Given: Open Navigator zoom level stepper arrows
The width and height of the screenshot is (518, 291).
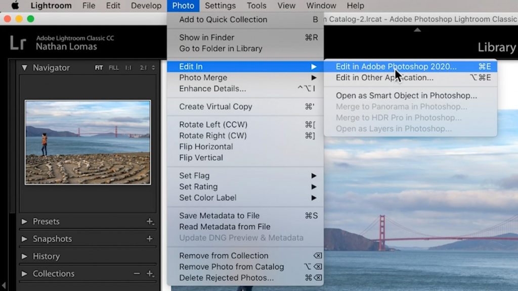Looking at the screenshot, I should point(153,68).
